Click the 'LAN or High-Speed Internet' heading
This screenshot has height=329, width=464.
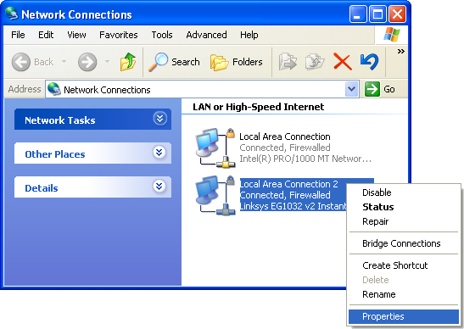tap(259, 107)
